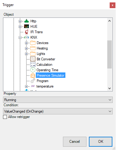
Task: Open the Condition dropdown ValueChanged
Action: [58, 111]
